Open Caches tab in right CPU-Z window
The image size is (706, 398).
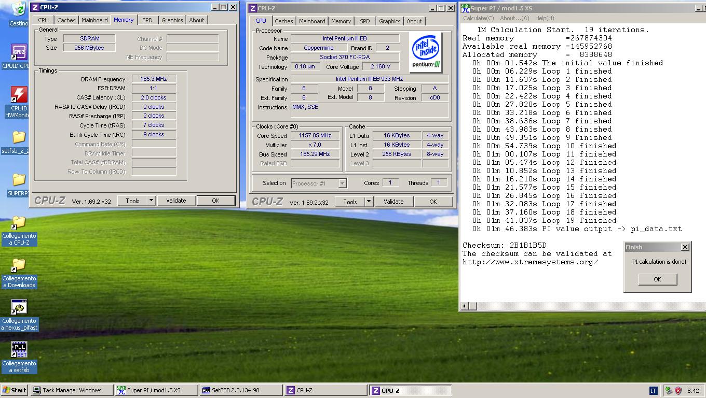(x=284, y=21)
